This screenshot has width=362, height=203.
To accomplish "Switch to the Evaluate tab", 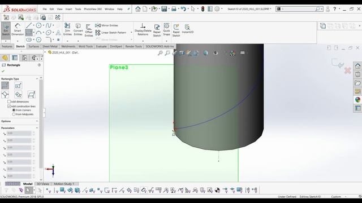I will 101,46.
